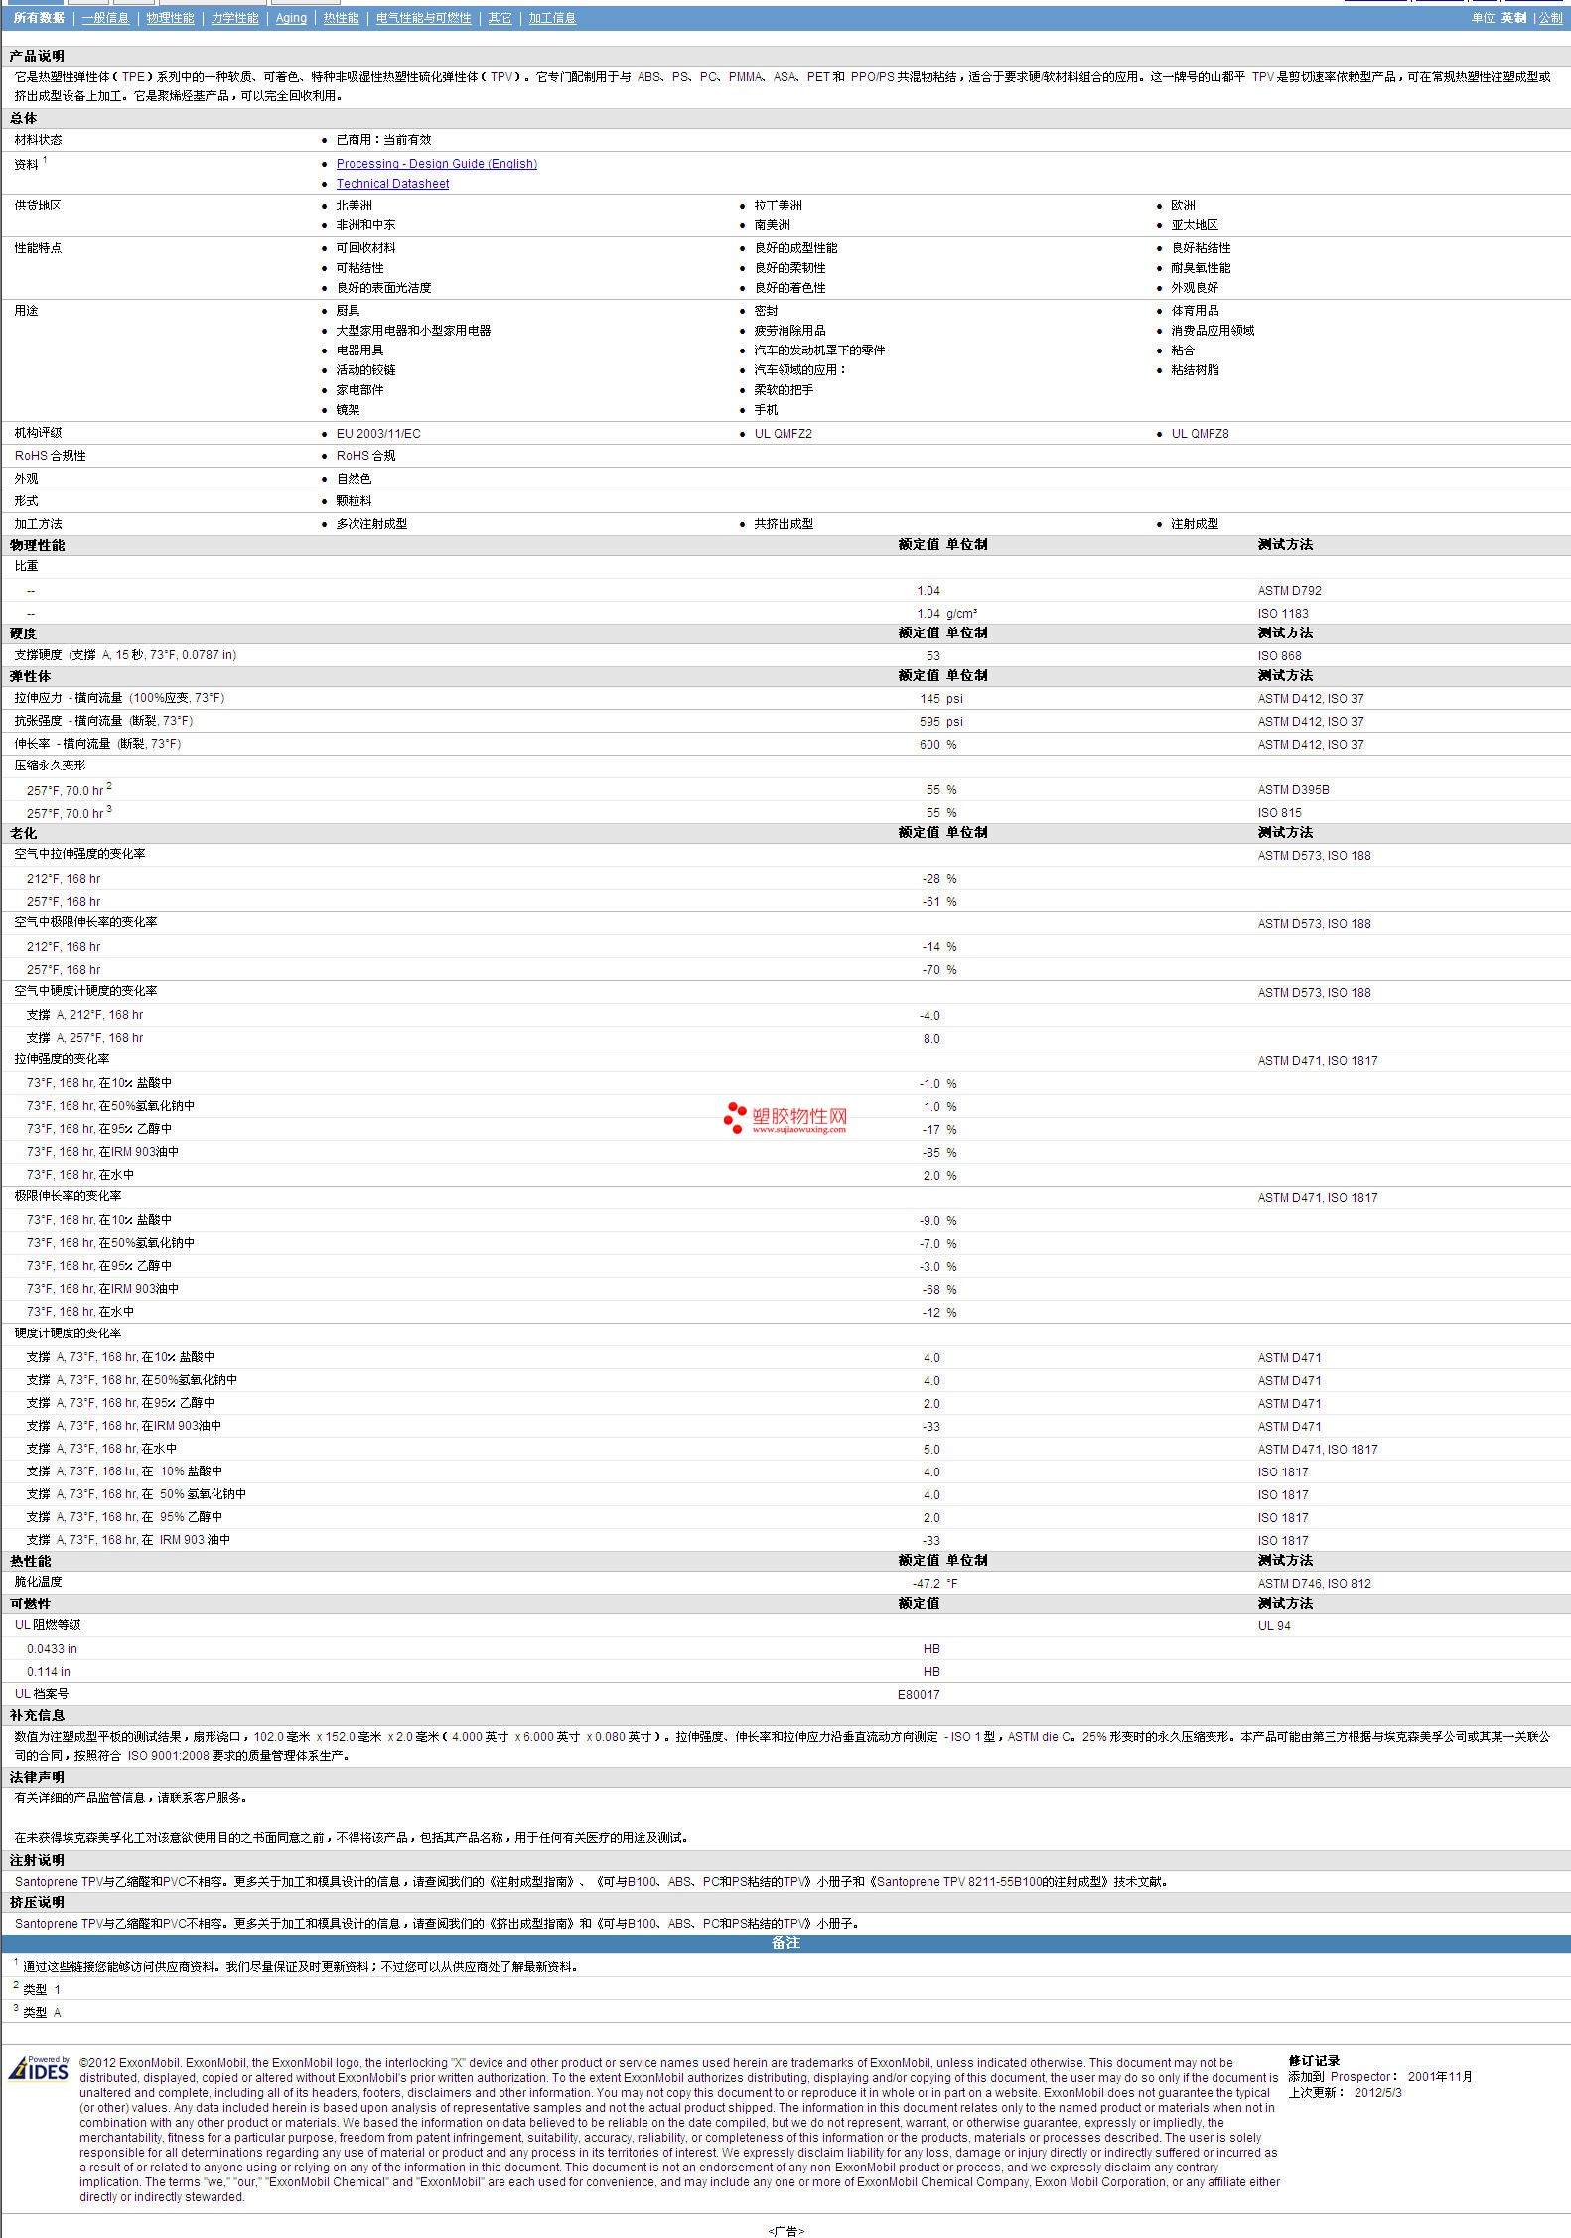The image size is (1571, 2238).
Task: Click the 595 psi tensile strength value
Action: point(940,722)
